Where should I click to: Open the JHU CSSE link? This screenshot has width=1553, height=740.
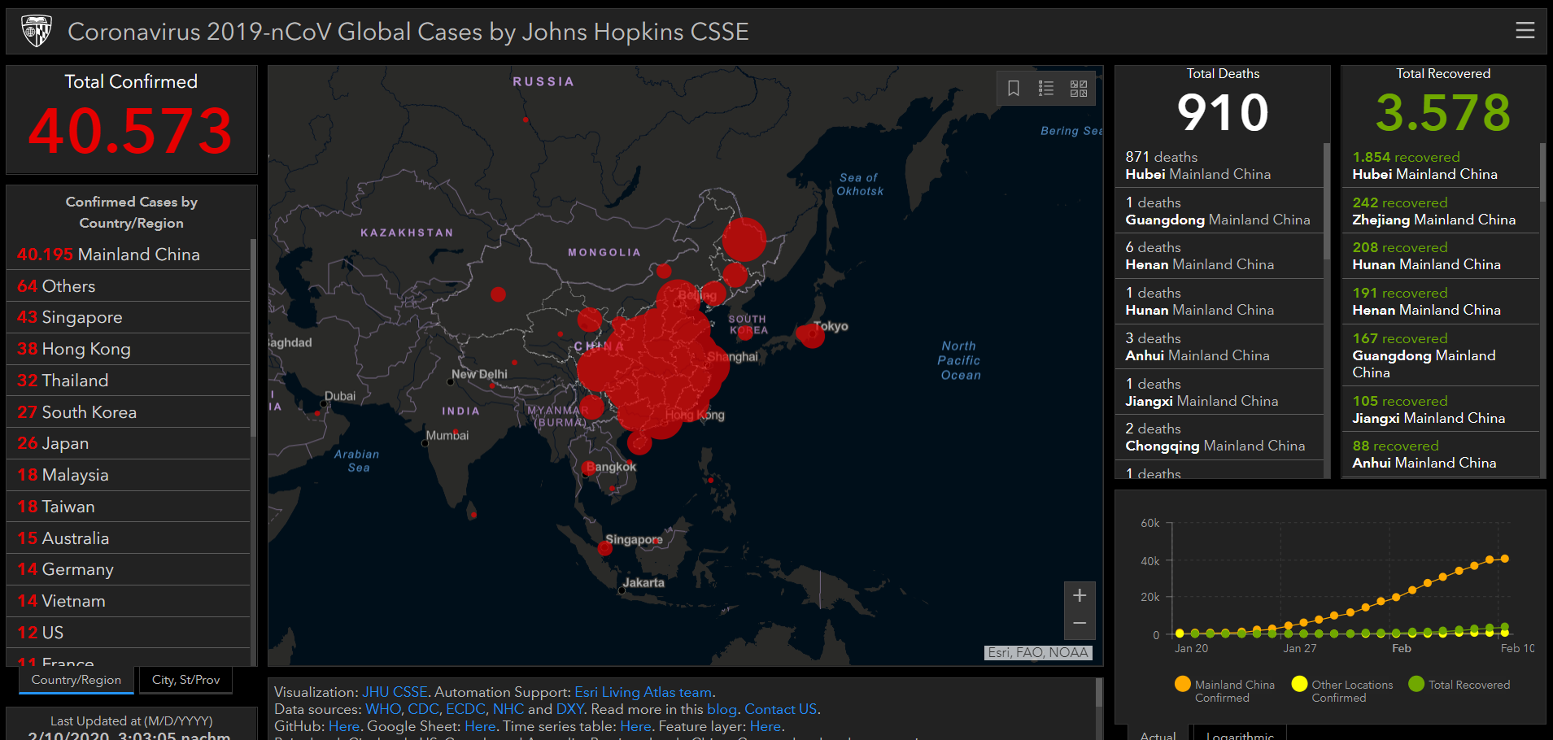tap(395, 692)
